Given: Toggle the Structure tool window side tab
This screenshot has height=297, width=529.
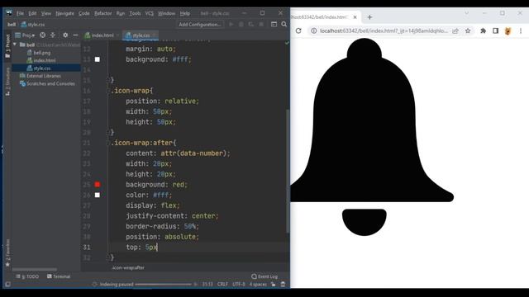Looking at the screenshot, I should tap(7, 82).
